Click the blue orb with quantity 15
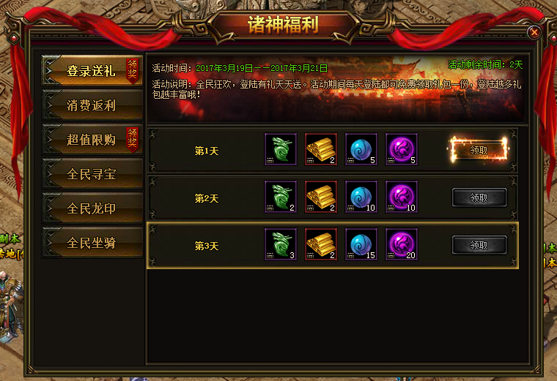 click(x=361, y=244)
